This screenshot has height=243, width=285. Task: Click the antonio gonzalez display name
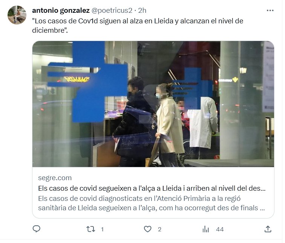(x=61, y=11)
